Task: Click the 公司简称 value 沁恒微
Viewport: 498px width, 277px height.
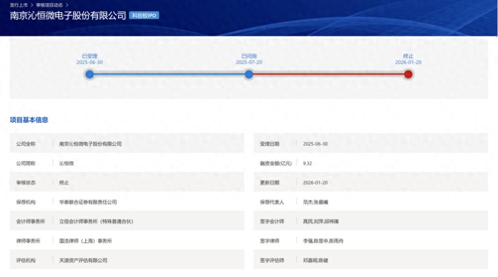Action: point(66,163)
